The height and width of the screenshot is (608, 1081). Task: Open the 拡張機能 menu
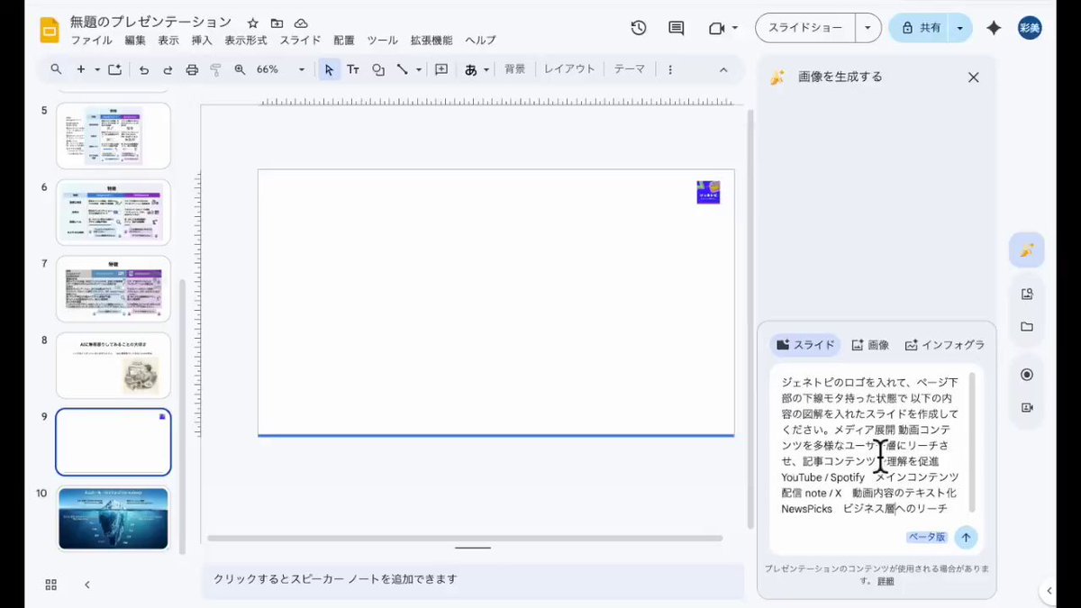coord(431,41)
